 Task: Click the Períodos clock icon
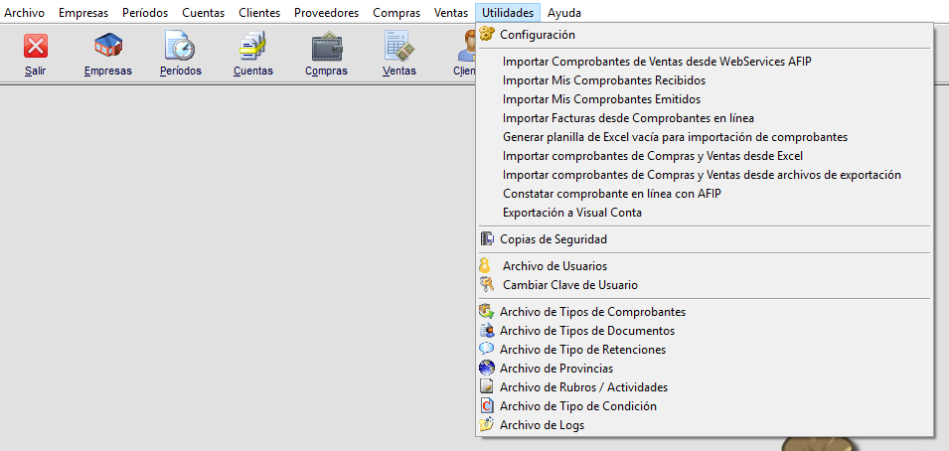pos(180,47)
